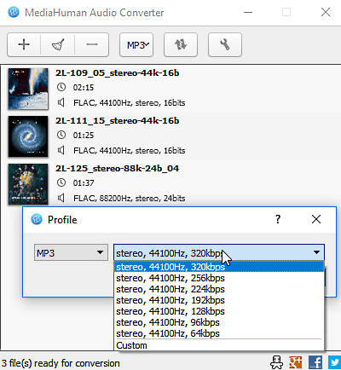341x370 pixels.
Task: Close the Profile dialog
Action: [x=316, y=219]
